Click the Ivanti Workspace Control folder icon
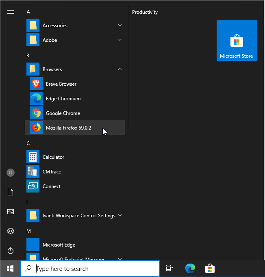The width and height of the screenshot is (265, 277). (x=33, y=215)
